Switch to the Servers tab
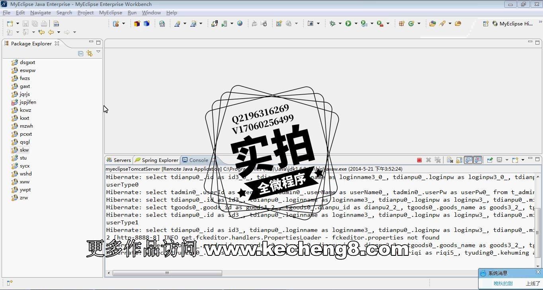Viewport: 543px width, 290px height. point(119,160)
